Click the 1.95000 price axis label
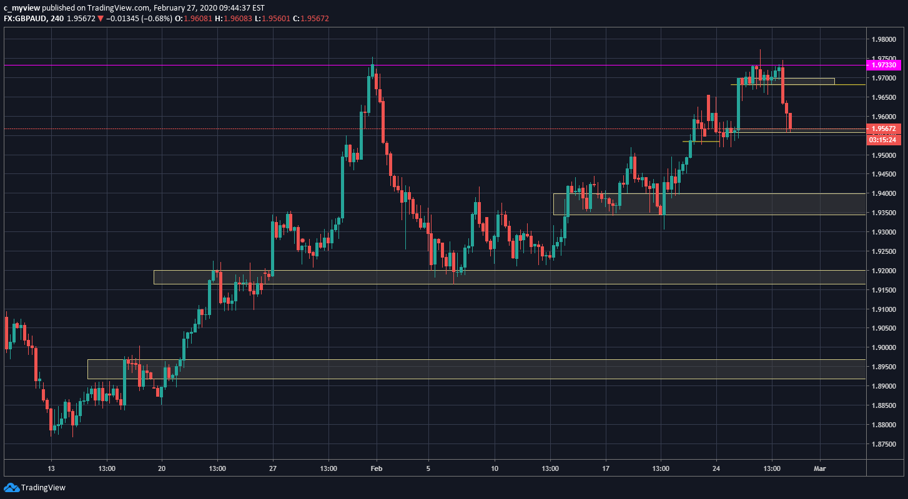The image size is (908, 499). (x=884, y=155)
